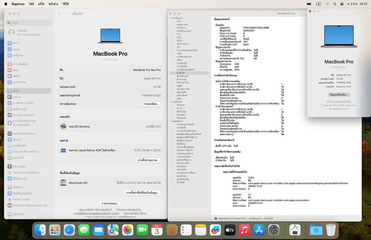Select Apple Pay in System Information hardware list
The width and height of the screenshot is (371, 240).
[182, 25]
